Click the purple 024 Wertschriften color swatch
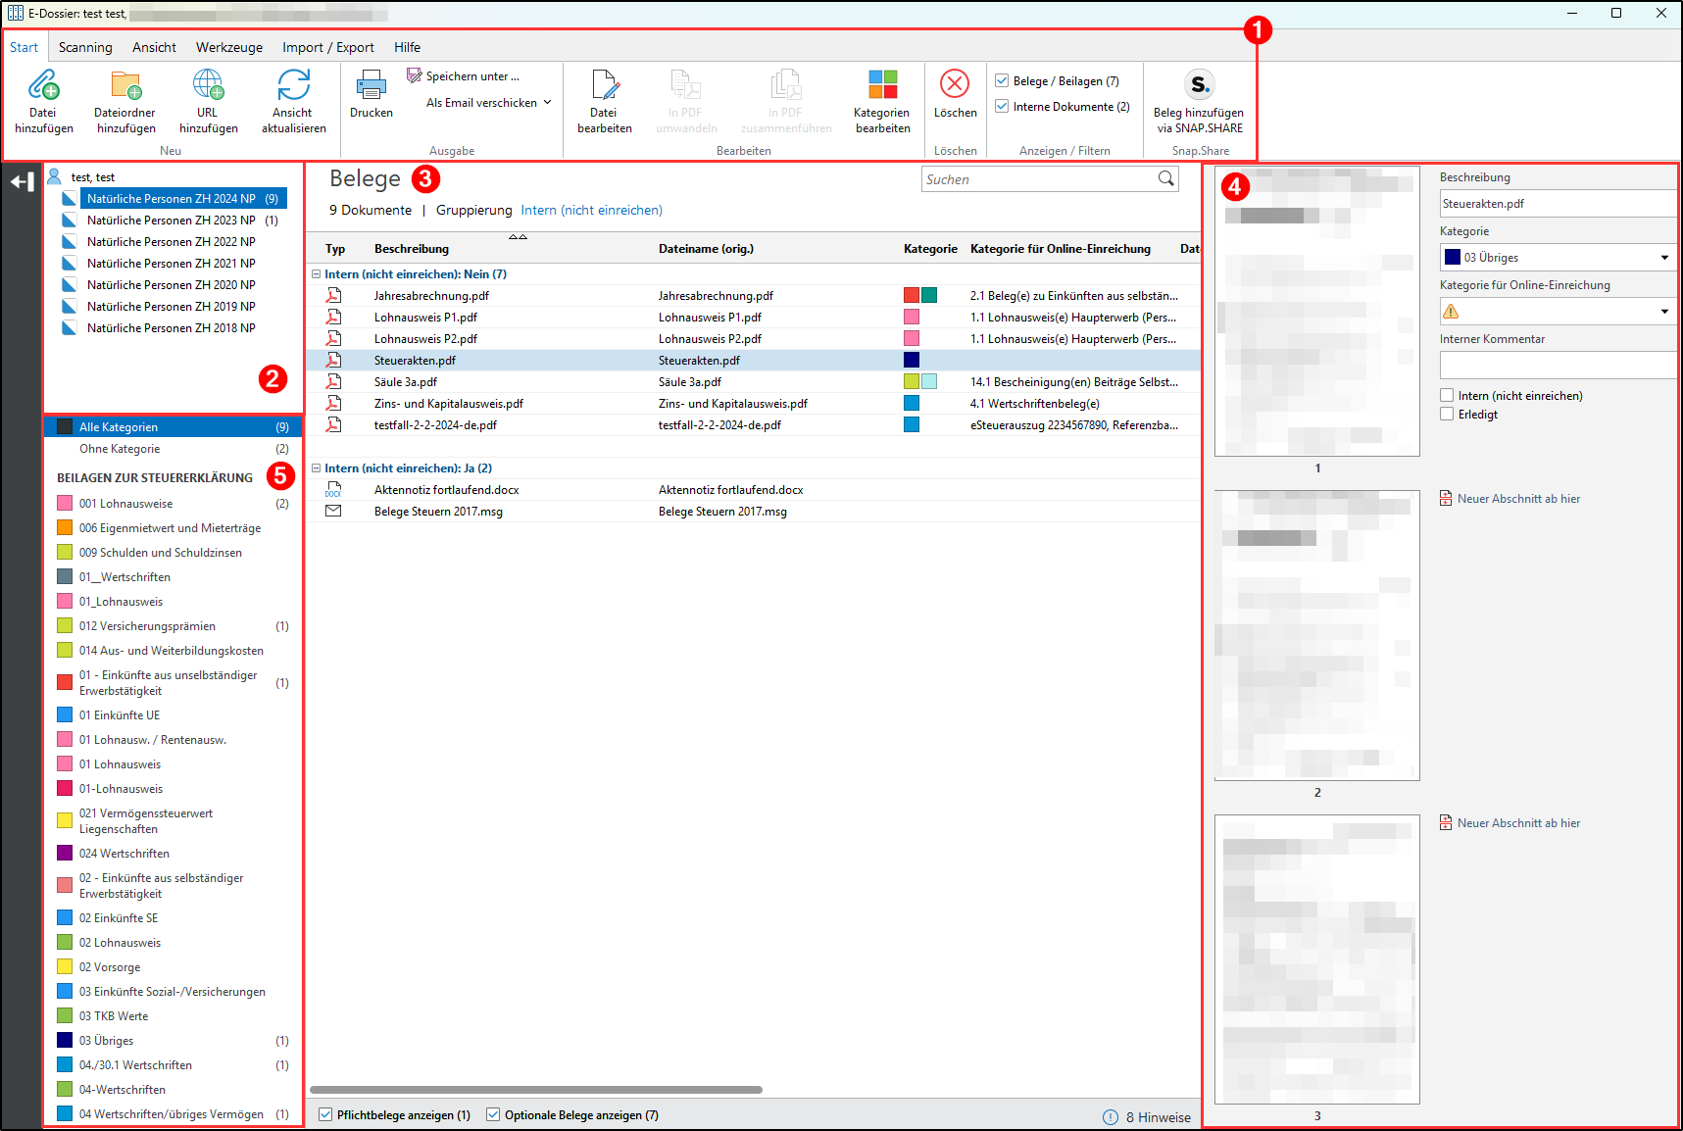This screenshot has width=1683, height=1131. (x=65, y=854)
